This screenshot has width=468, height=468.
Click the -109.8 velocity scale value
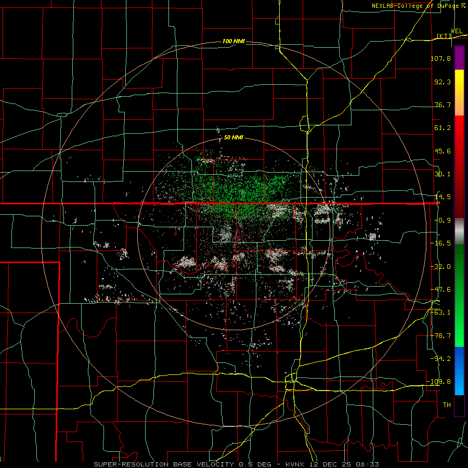tap(439, 382)
